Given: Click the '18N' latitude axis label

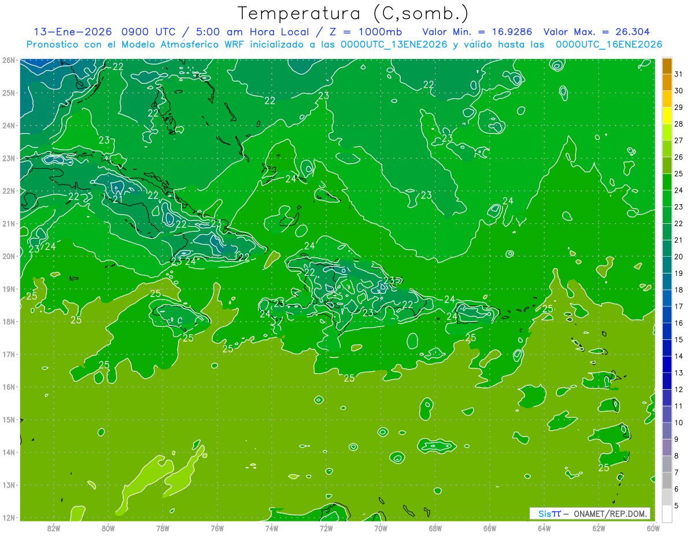Looking at the screenshot, I should click(8, 321).
